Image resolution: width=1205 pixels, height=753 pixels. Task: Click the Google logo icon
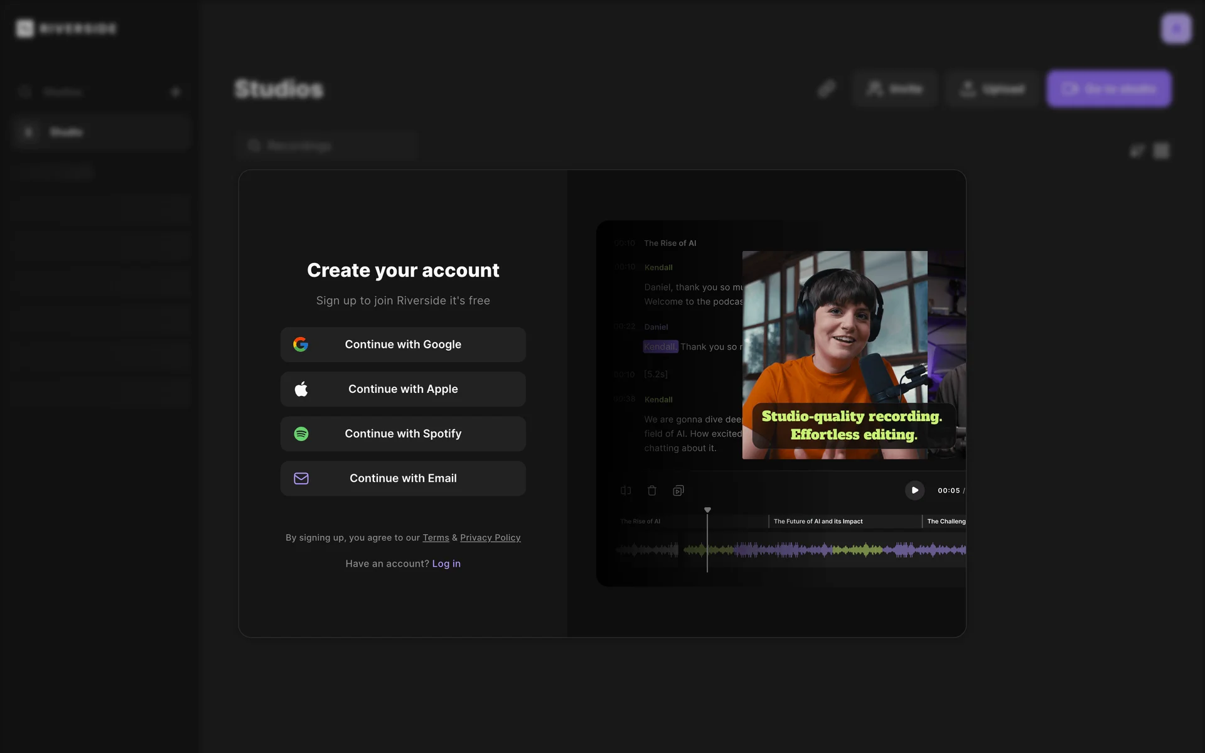301,344
